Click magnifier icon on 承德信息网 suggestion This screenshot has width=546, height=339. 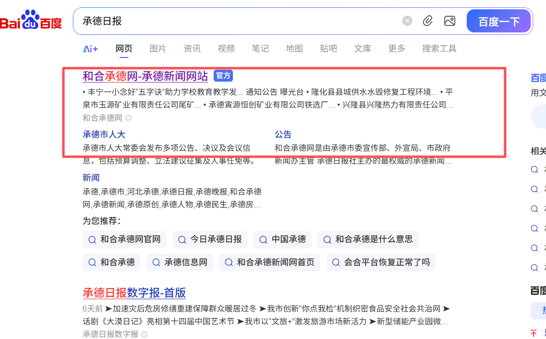coord(156,262)
